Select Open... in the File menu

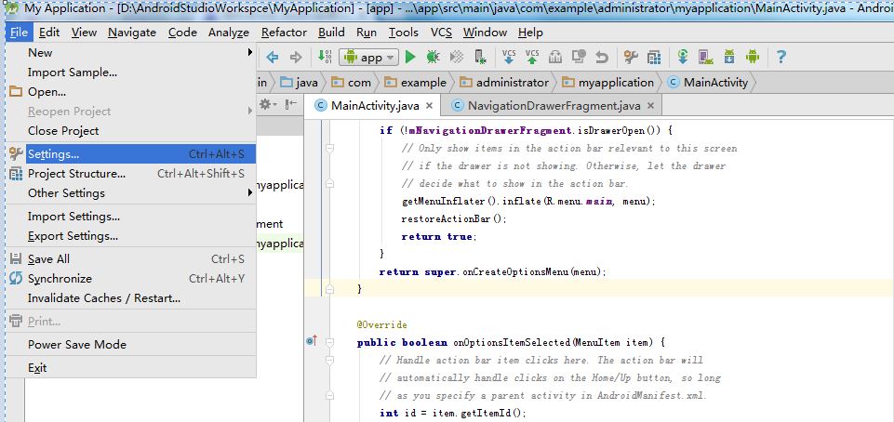(x=130, y=92)
